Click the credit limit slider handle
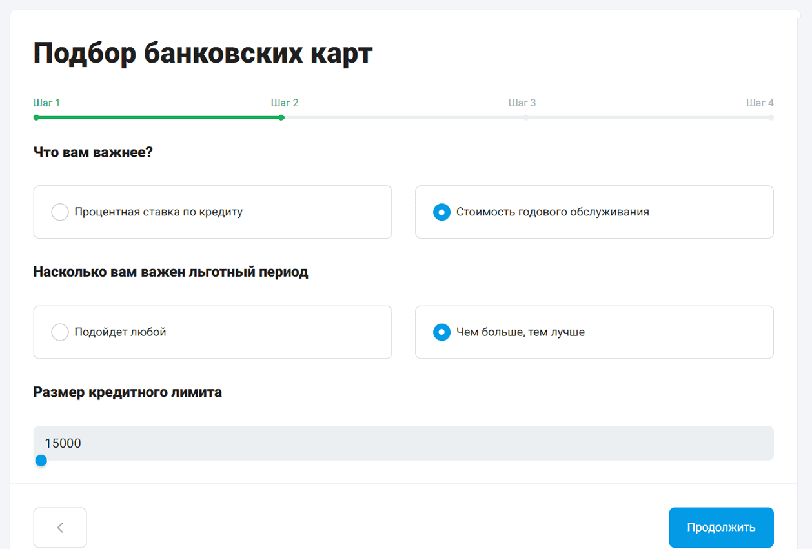 [41, 461]
